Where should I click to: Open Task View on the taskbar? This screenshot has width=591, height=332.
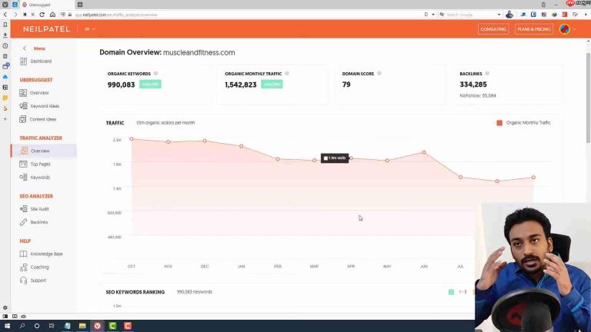(x=52, y=326)
